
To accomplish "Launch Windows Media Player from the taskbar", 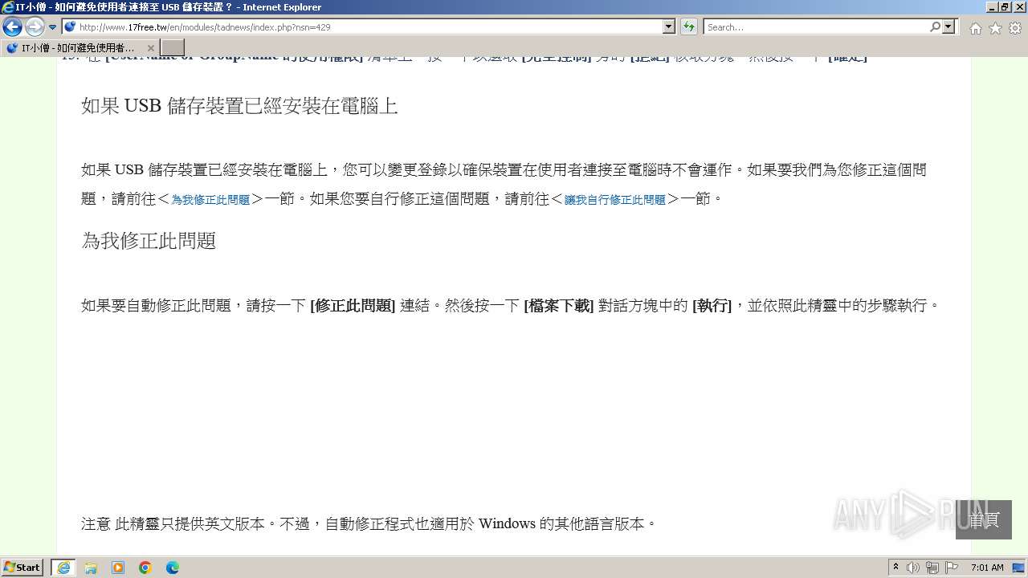I will (118, 568).
